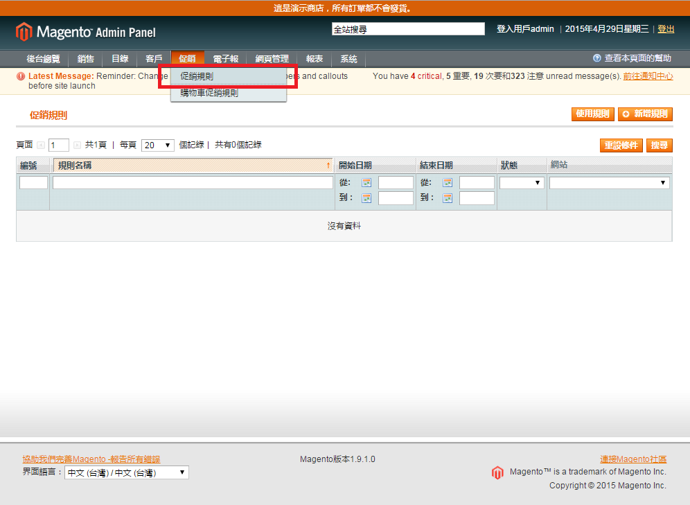Open the 報表 reports menu
Screen dimensions: 690x505
tap(315, 59)
